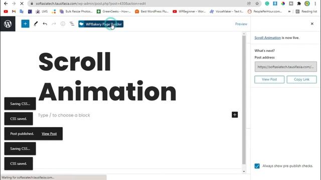
Task: Click the View Post button
Action: (269, 79)
